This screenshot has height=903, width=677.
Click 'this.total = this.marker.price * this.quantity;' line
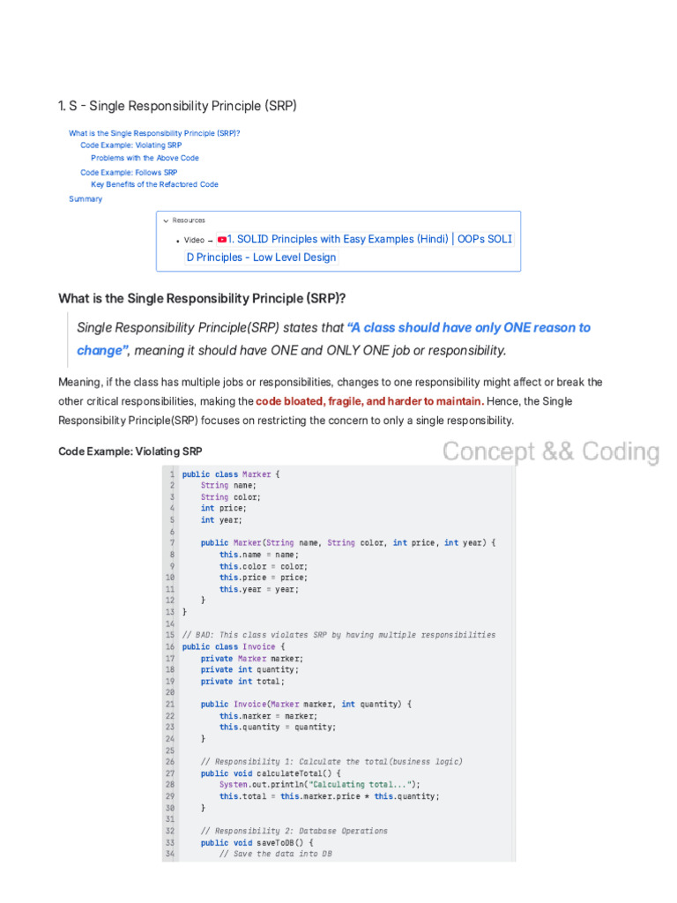pyautogui.click(x=330, y=796)
